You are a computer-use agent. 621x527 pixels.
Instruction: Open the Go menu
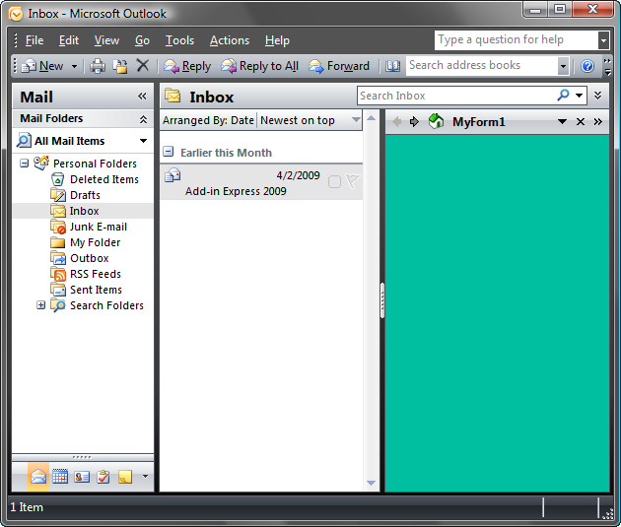(x=142, y=40)
